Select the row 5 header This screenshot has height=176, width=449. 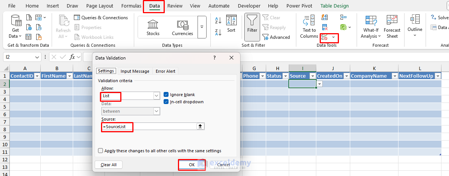pos(5,106)
